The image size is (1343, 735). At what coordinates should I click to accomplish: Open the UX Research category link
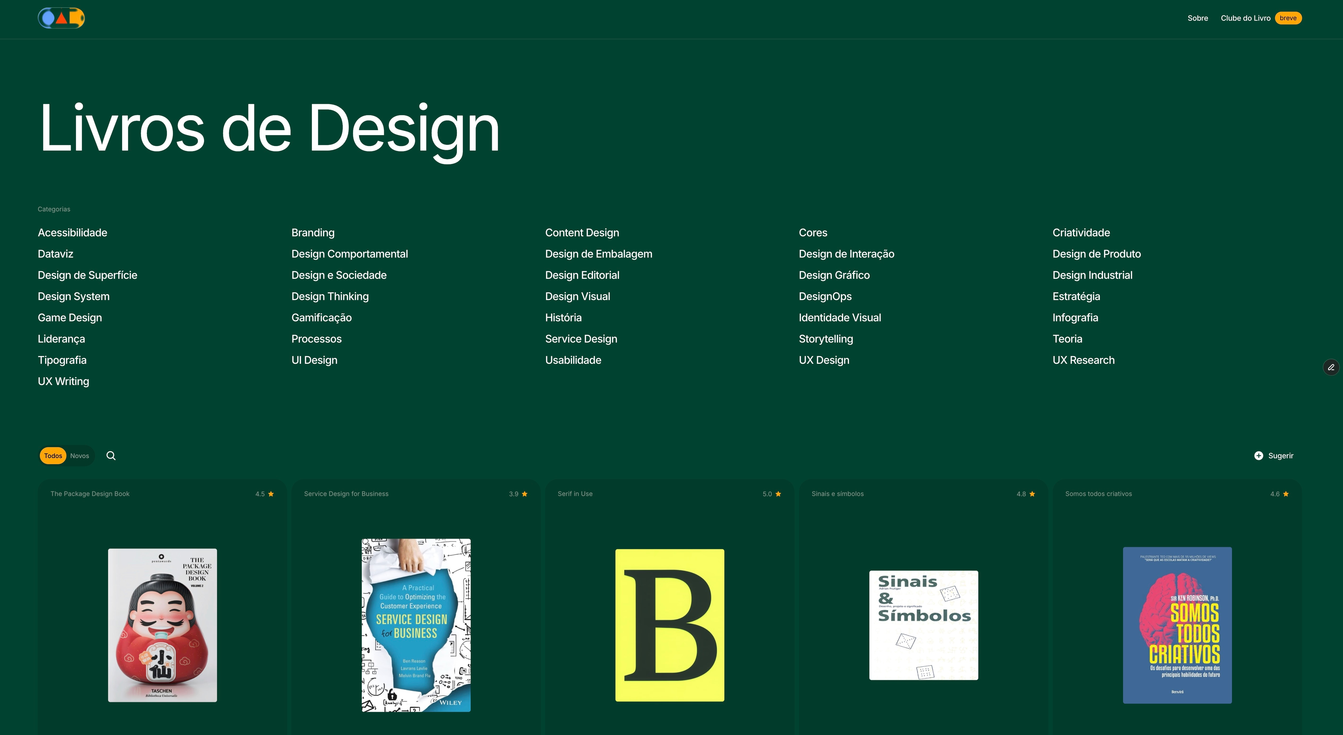(1083, 360)
